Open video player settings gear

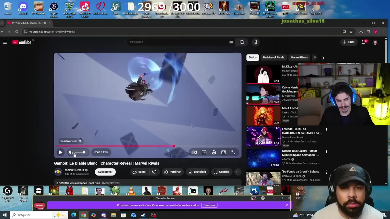click(x=214, y=152)
